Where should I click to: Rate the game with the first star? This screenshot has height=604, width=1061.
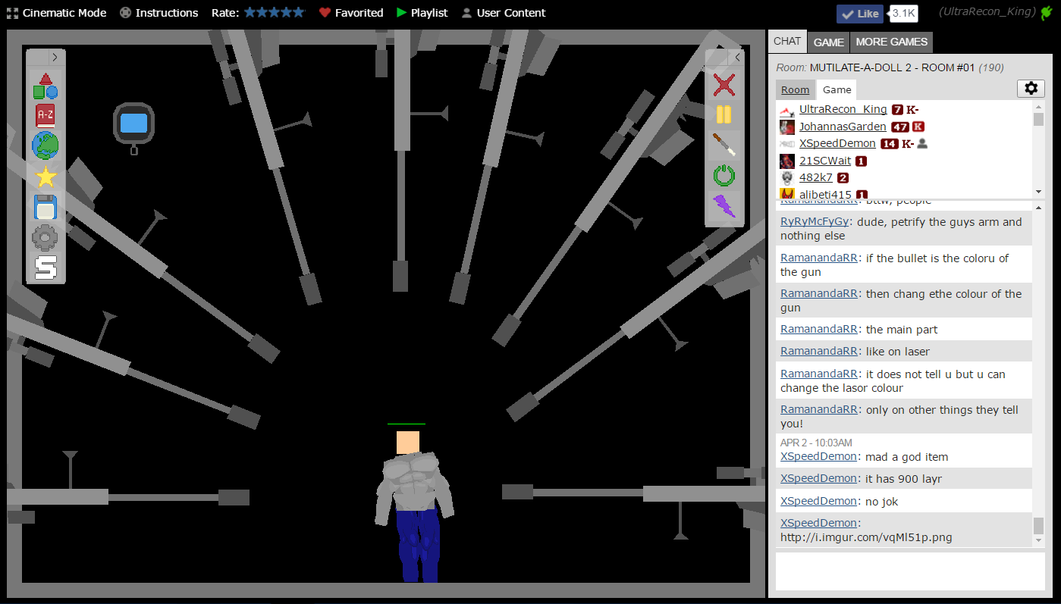pyautogui.click(x=250, y=13)
